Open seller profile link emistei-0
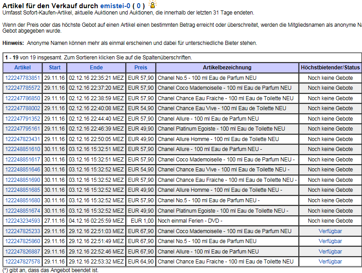The height and width of the screenshot is (273, 362). (x=115, y=6)
